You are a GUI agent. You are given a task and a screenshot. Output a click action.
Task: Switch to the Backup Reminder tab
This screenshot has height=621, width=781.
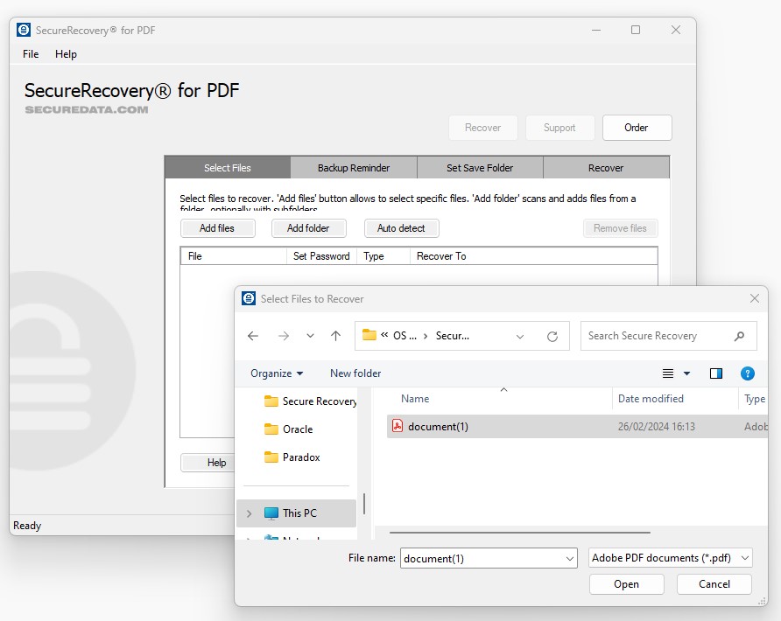tap(354, 167)
